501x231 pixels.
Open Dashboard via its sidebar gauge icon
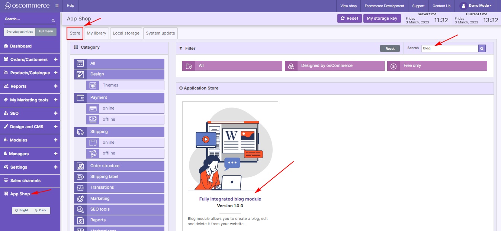6,46
